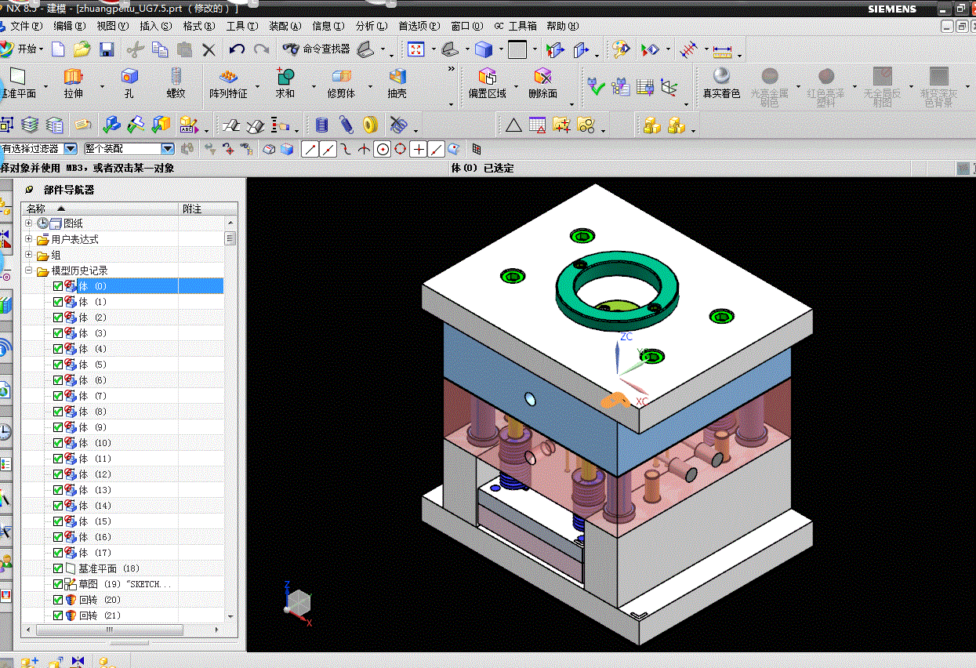Select the 抽壳 (Shell) tool
976x668 pixels.
[x=397, y=84]
